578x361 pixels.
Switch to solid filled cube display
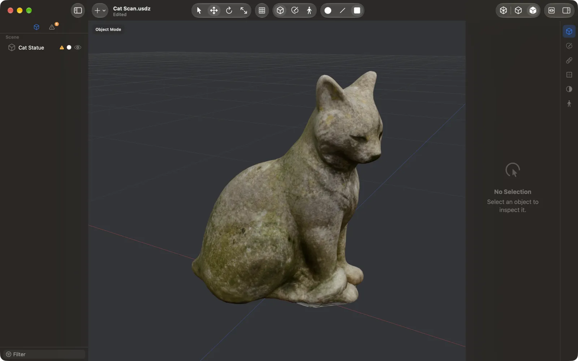coord(533,10)
